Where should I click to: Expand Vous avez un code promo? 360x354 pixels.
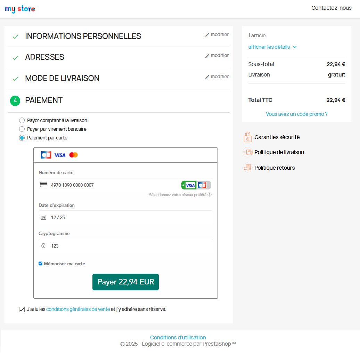[x=296, y=114]
